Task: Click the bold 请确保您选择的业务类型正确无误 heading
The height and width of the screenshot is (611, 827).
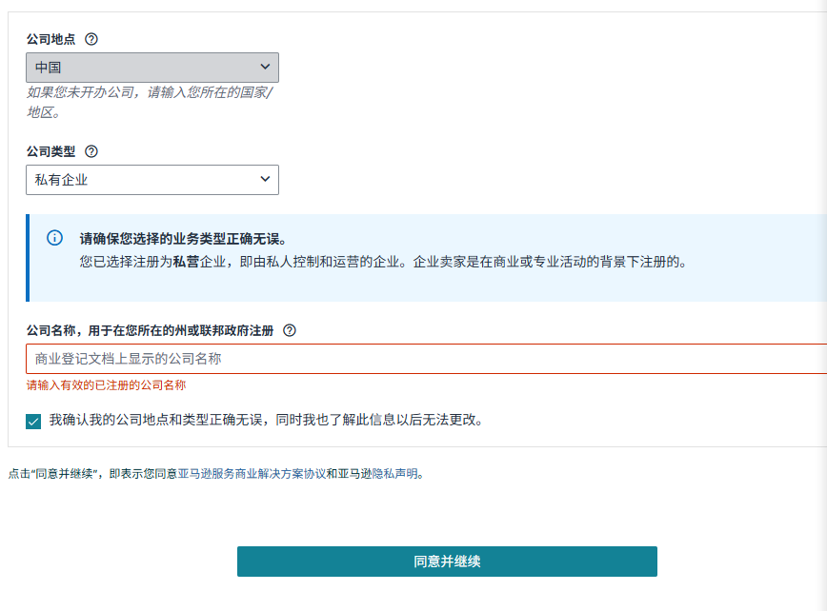Action: 183,238
